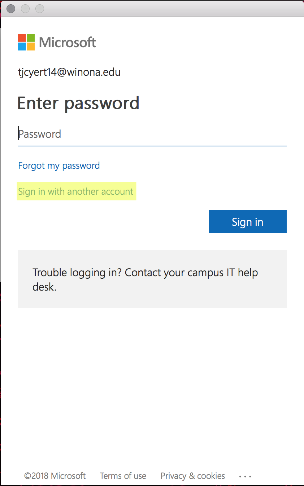This screenshot has height=486, width=304.
Task: Click the Enter password heading
Action: (x=78, y=103)
